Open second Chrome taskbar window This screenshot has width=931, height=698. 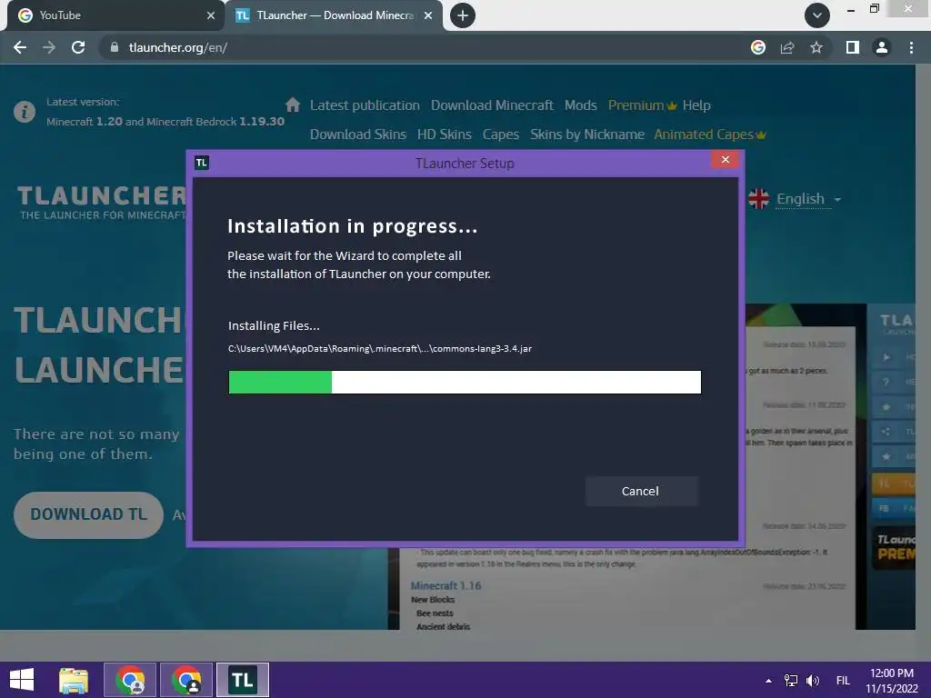pos(186,680)
